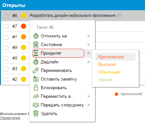145x126 pixels.
Task: Click the yellow priority dot of ticket #3
Action: [x=24, y=69]
